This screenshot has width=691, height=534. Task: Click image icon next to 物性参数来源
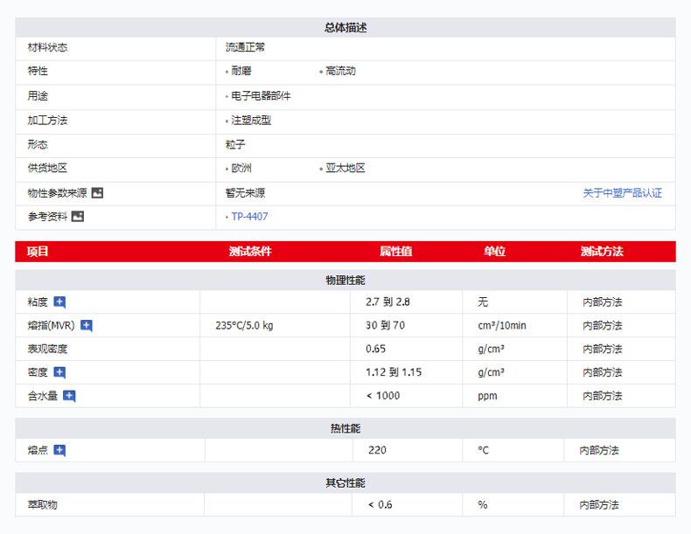tap(97, 193)
